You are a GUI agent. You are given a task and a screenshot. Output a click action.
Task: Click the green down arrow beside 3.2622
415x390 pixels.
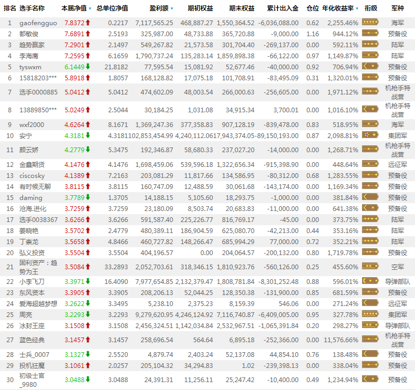point(88,303)
